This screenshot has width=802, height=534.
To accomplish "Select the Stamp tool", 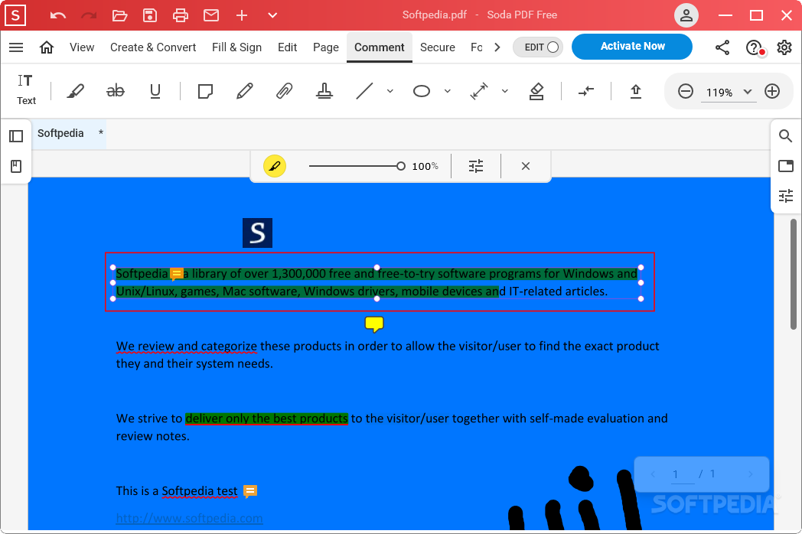I will 324,92.
